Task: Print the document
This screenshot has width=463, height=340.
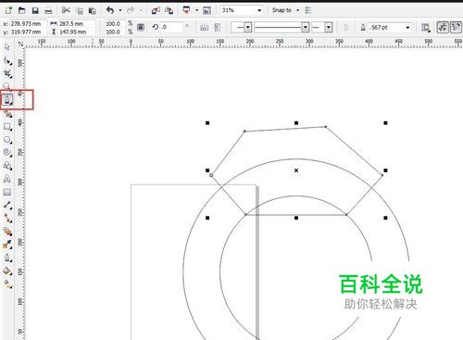Action: click(x=48, y=11)
